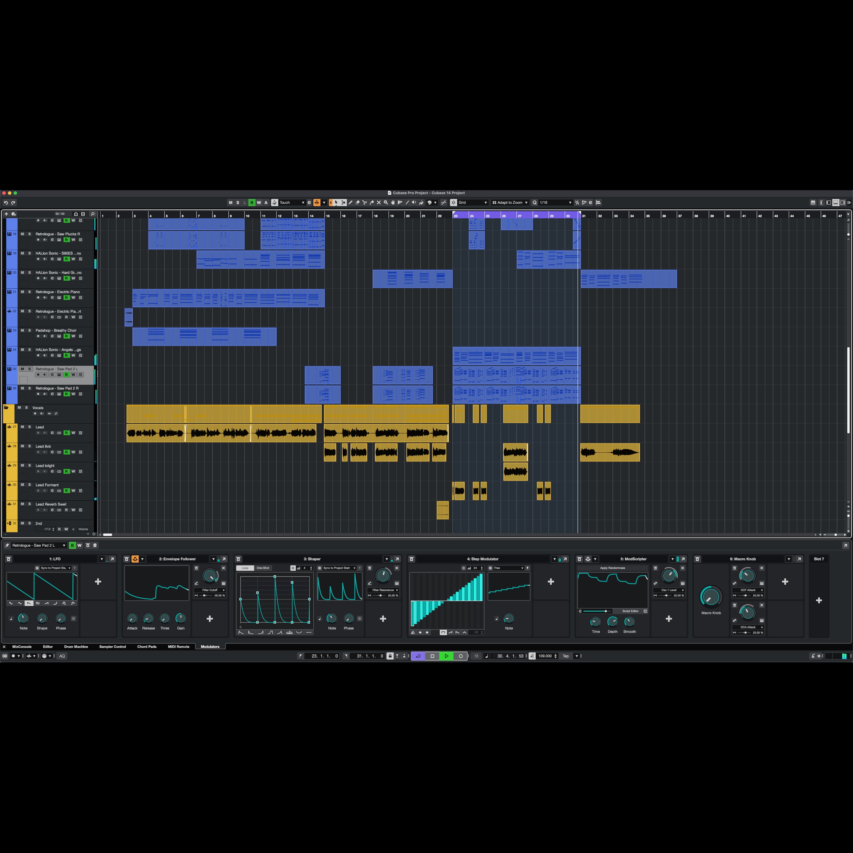Open the Retrologue - Saw Pad 2 L track selector
This screenshot has width=853, height=853.
[38, 545]
